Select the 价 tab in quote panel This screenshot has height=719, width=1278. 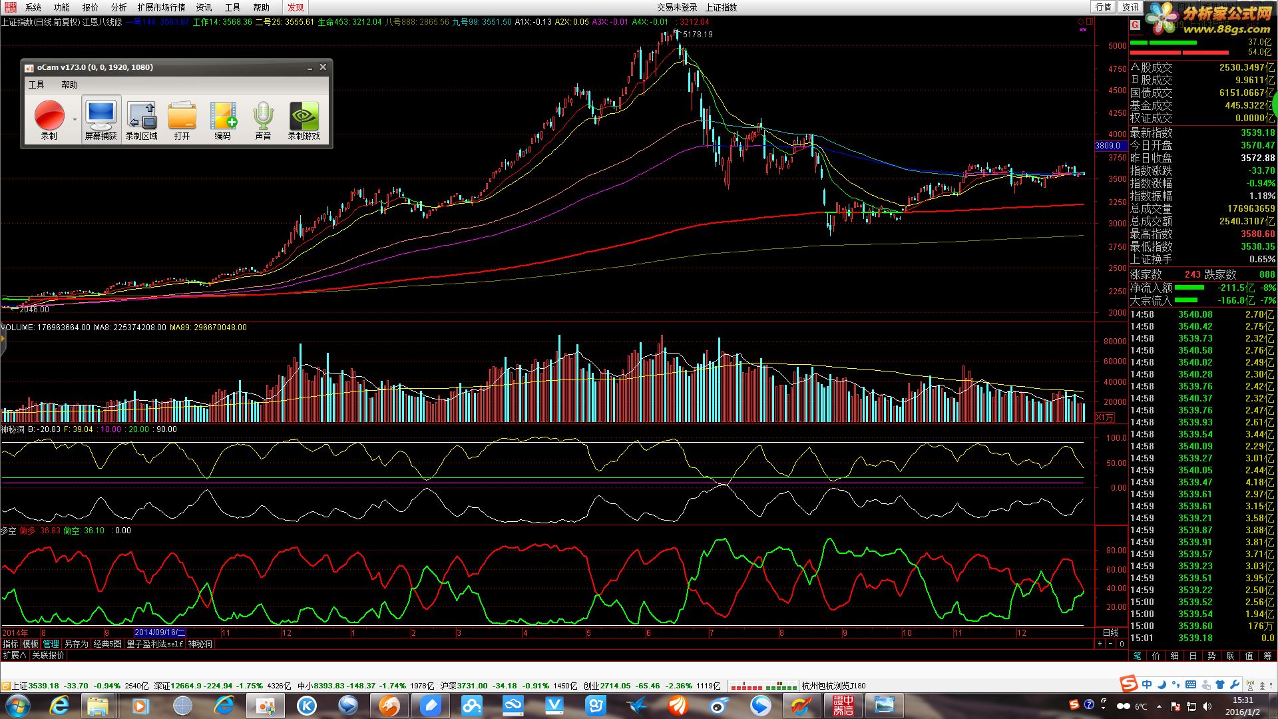point(1156,656)
